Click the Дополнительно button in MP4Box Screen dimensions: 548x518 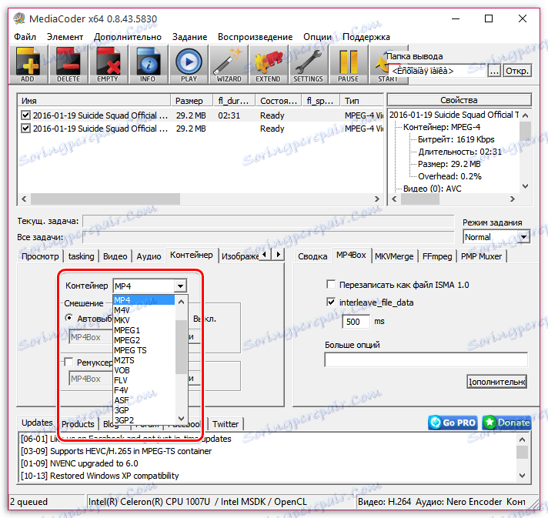[x=496, y=382]
